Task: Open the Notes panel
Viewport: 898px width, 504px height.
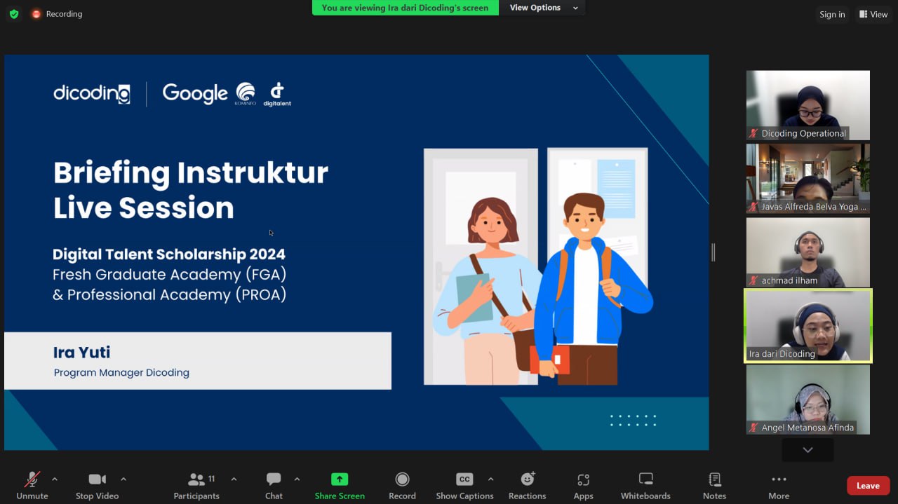Action: click(714, 486)
